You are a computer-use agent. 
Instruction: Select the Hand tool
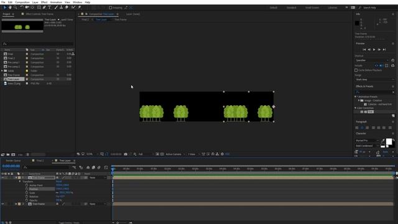click(x=10, y=7)
